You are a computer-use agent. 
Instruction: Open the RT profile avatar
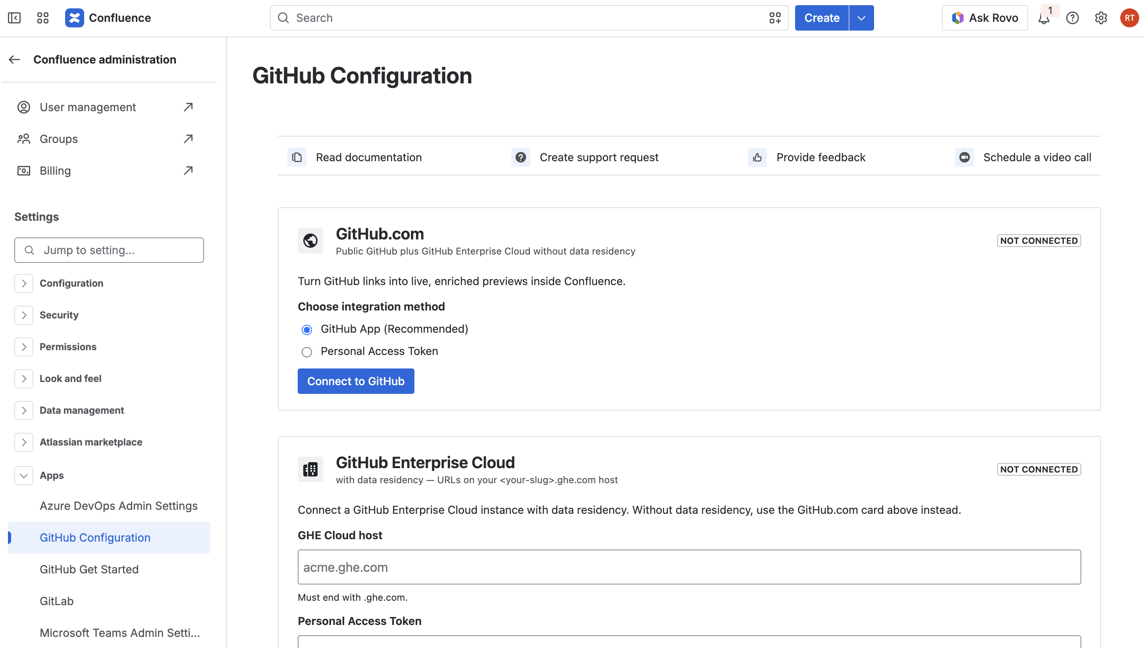(1129, 18)
